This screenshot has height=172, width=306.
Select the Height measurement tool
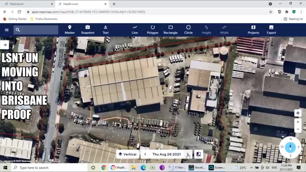[x=206, y=30]
